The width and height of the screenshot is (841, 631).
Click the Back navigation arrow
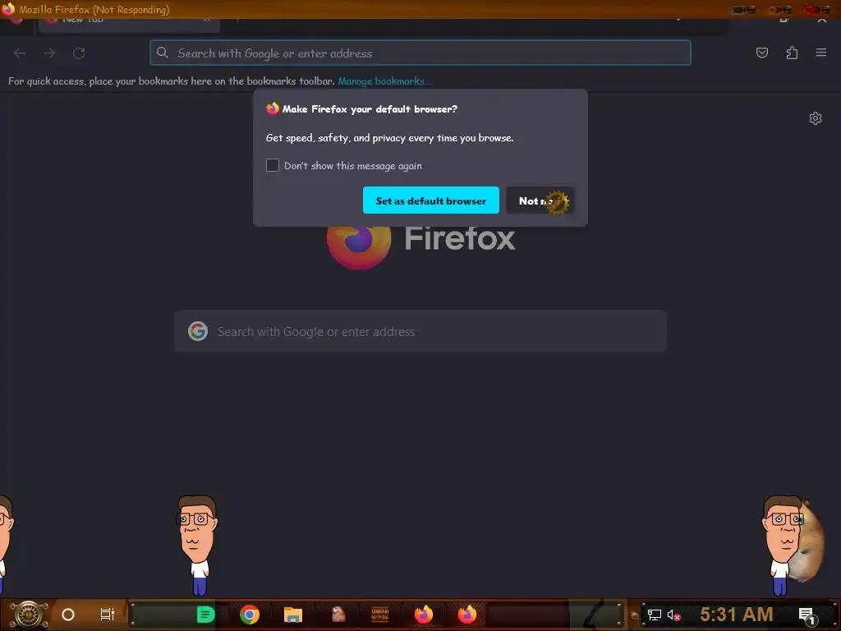pyautogui.click(x=20, y=53)
